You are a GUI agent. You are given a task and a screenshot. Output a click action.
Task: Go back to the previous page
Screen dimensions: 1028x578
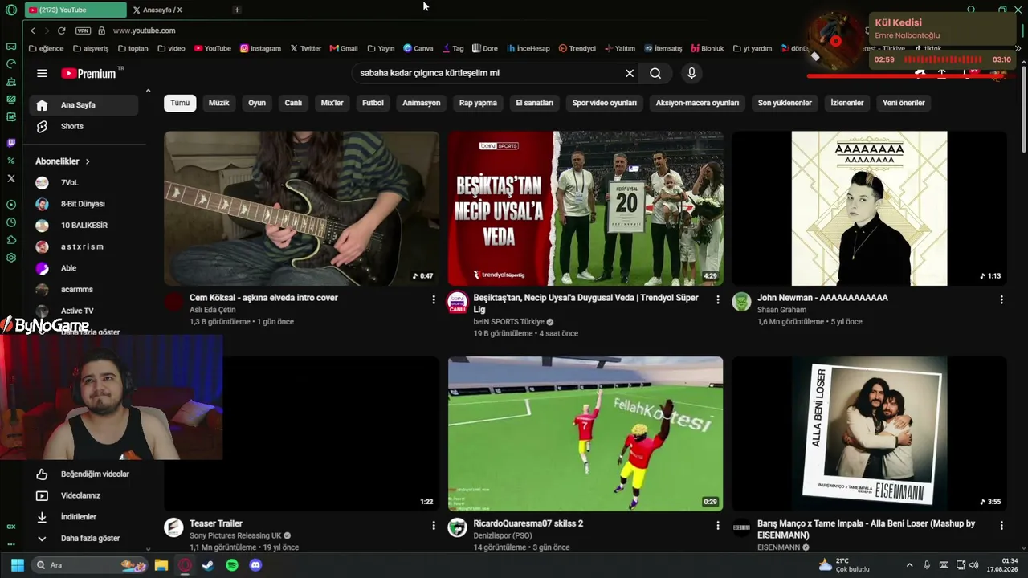pyautogui.click(x=33, y=31)
